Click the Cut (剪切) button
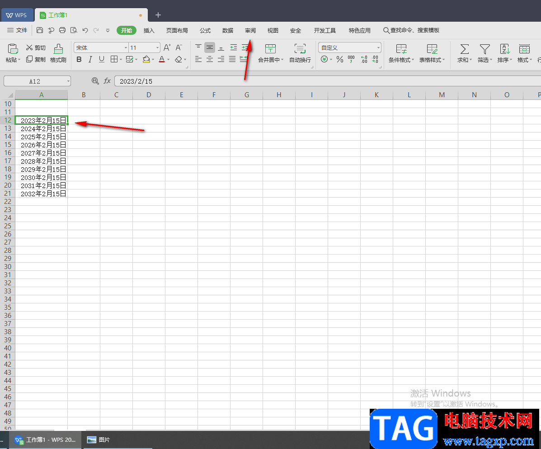541x449 pixels. pos(36,47)
